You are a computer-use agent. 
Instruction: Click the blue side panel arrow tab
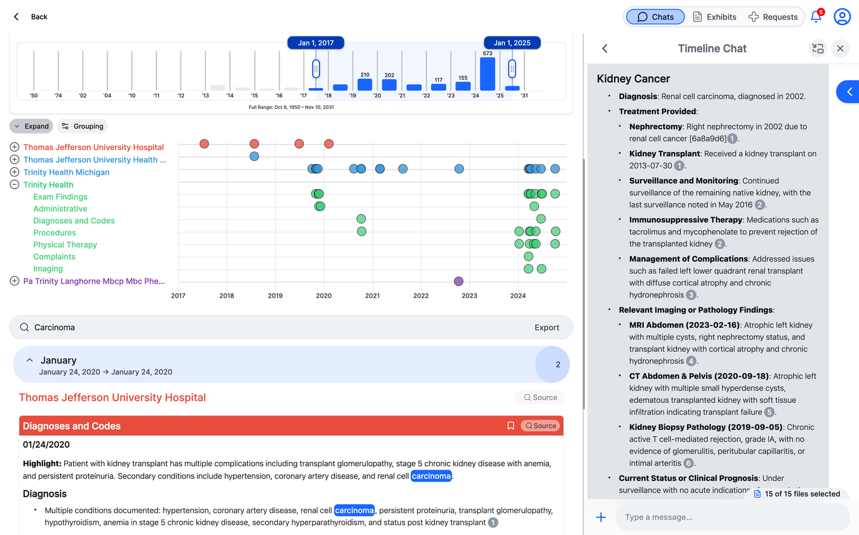[x=848, y=92]
